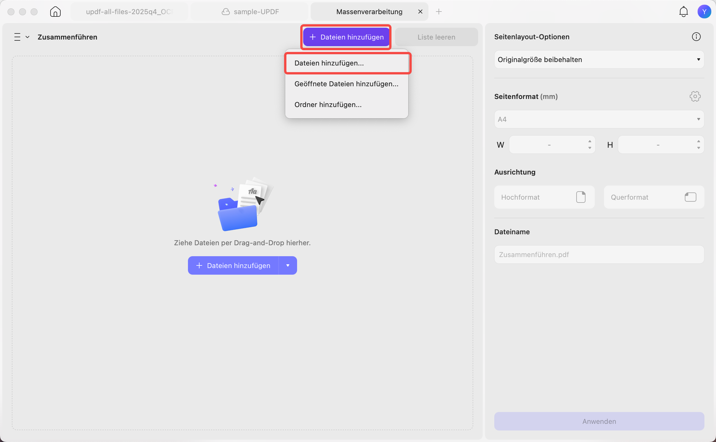Click the Liste leeren button

(436, 37)
